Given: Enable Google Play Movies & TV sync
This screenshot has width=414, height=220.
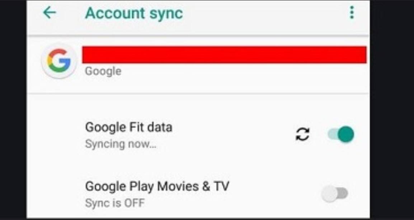Looking at the screenshot, I should [x=335, y=194].
